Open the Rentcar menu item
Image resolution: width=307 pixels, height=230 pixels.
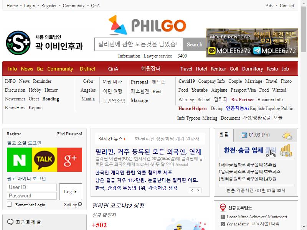pos(218,69)
